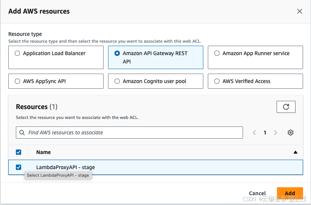
Task: Open table preferences gear icon
Action: (x=291, y=133)
